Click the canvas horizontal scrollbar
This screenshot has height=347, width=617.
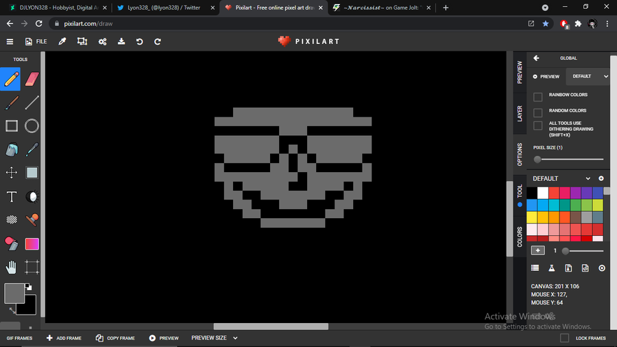click(x=271, y=326)
